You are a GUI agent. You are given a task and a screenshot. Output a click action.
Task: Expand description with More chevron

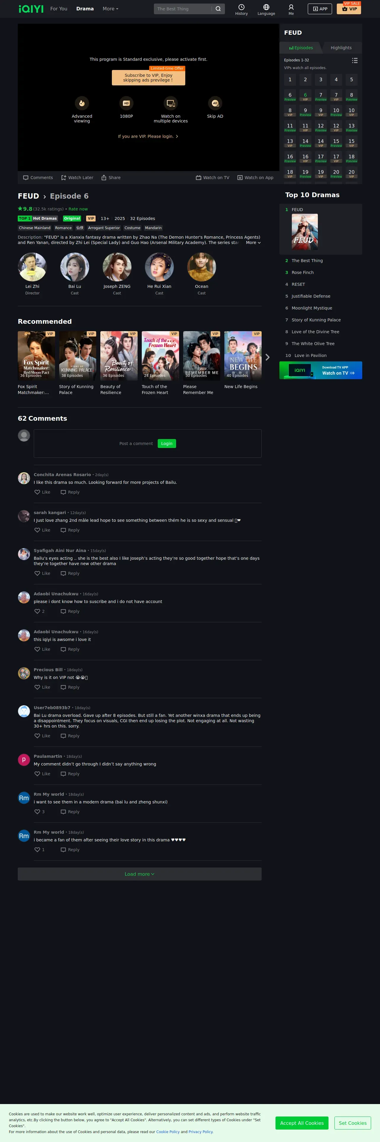[253, 243]
